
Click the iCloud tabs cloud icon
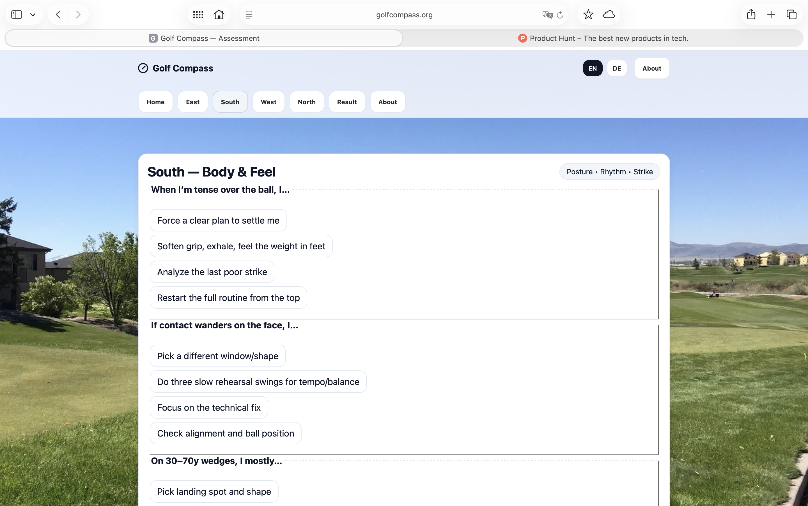(609, 14)
